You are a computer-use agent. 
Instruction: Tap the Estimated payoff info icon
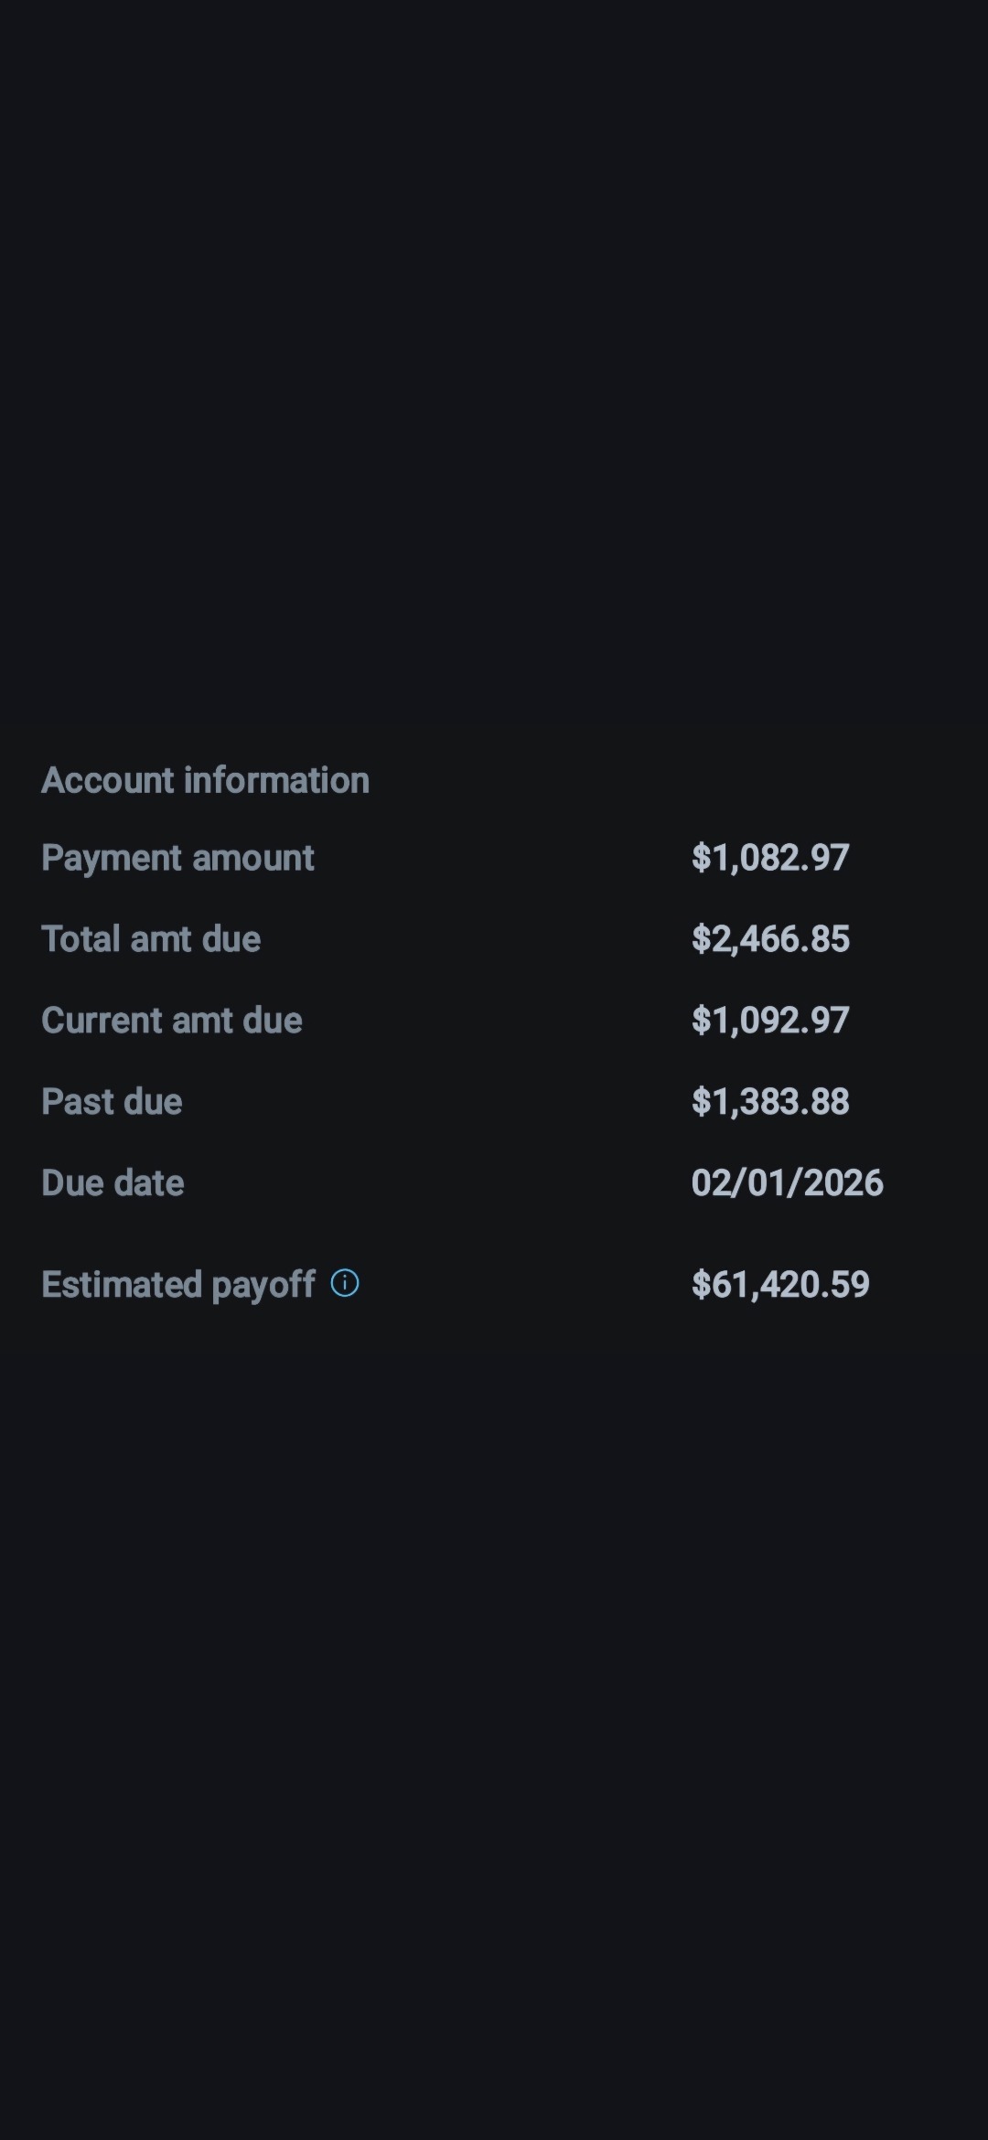pyautogui.click(x=345, y=1283)
